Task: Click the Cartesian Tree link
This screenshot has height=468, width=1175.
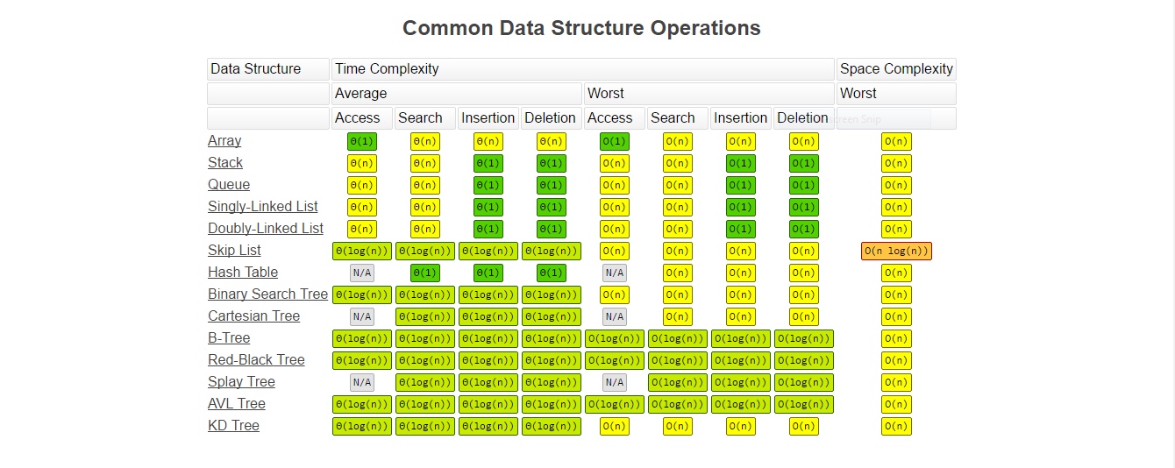Action: click(253, 316)
